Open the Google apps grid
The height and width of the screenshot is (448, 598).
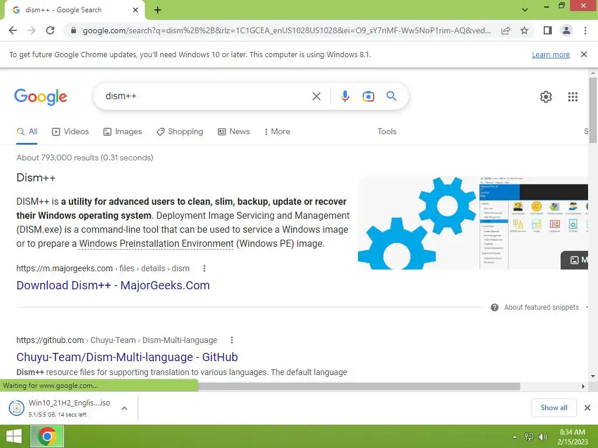(x=573, y=97)
